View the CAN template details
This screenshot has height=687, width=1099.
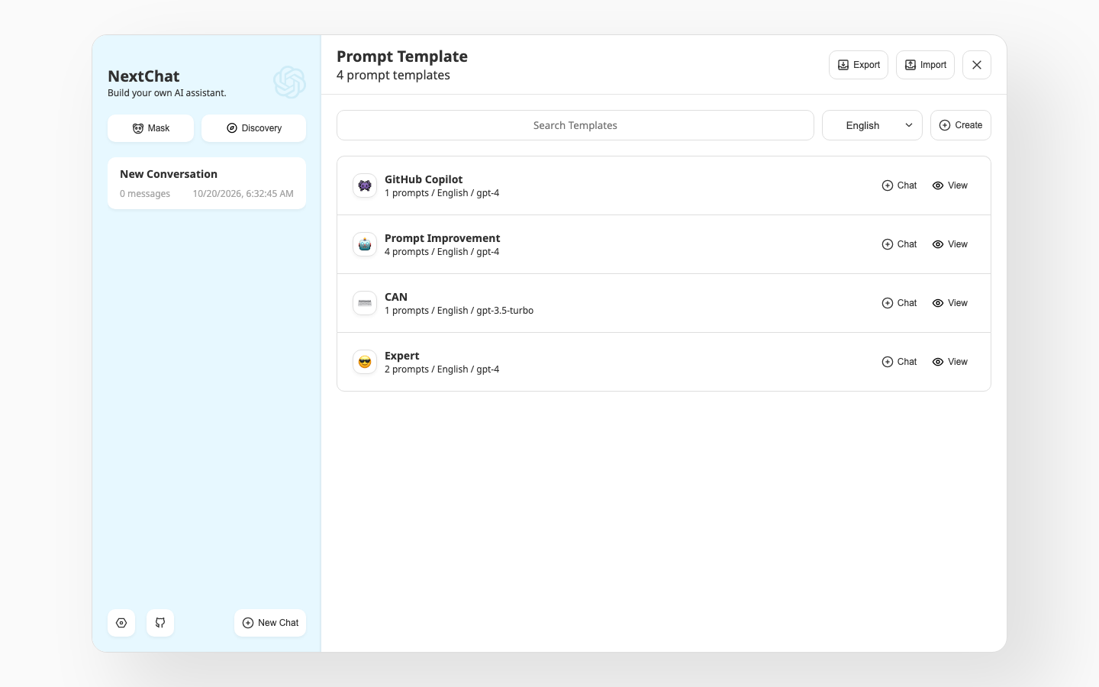pos(950,303)
